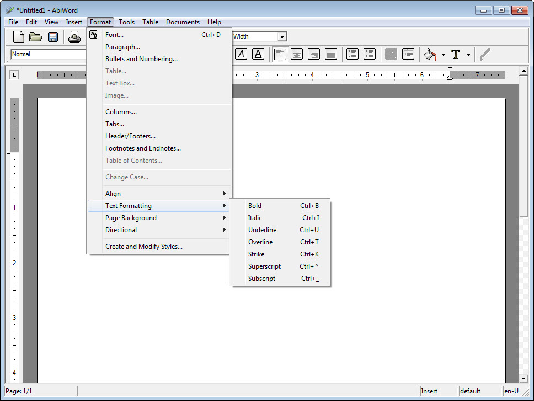
Task: Click the vertical scrollbar down arrow
Action: [x=524, y=378]
